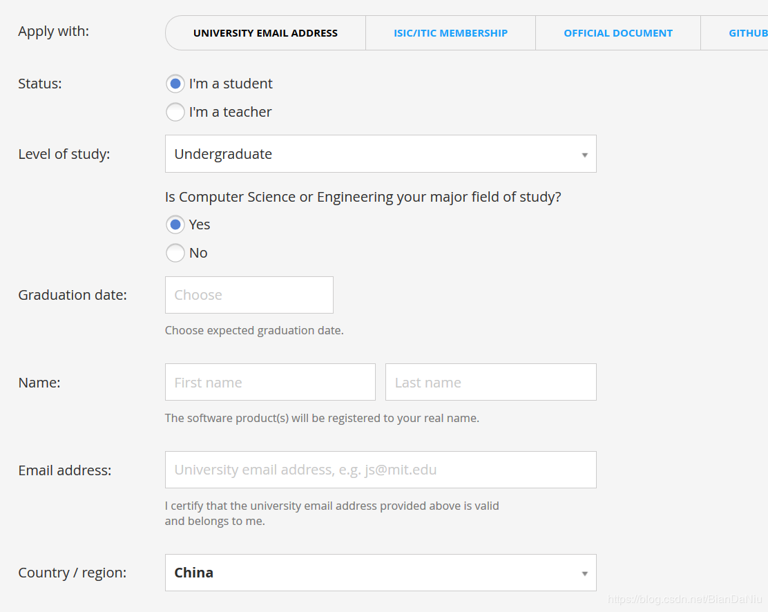
Task: Click the I'm a teacher label text
Action: coord(230,112)
